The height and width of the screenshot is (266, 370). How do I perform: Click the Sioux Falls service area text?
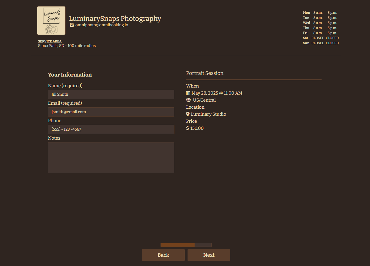(x=67, y=46)
